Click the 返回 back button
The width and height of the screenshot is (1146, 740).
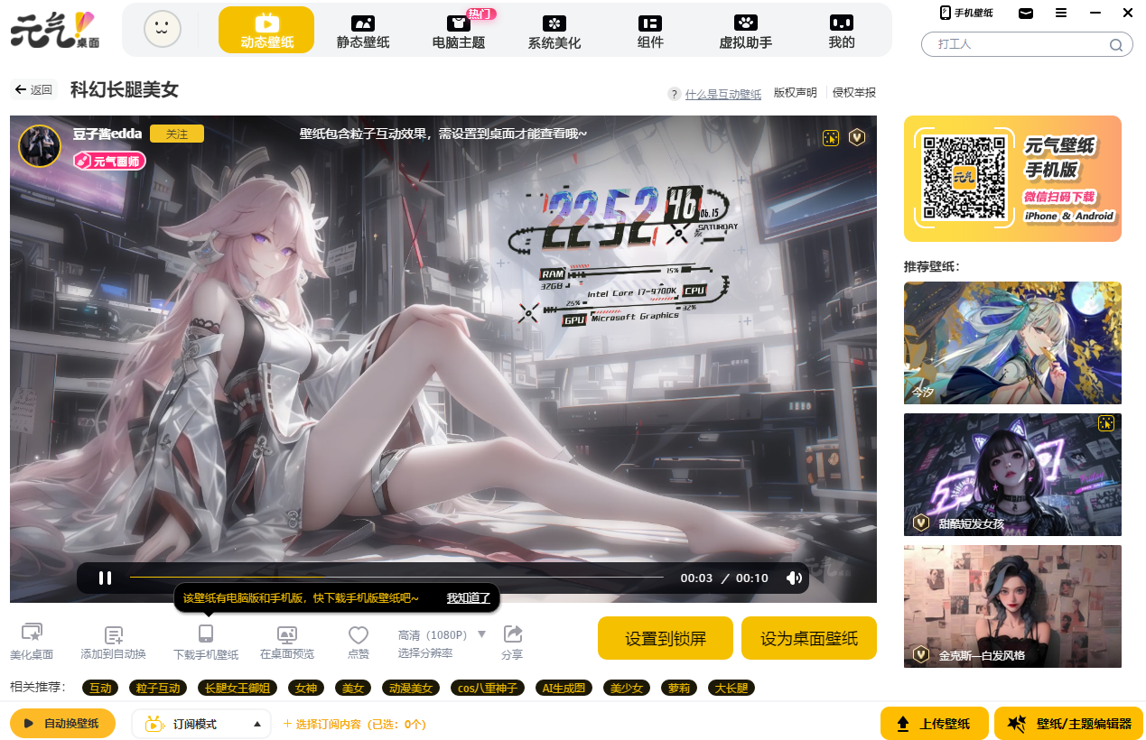click(34, 89)
